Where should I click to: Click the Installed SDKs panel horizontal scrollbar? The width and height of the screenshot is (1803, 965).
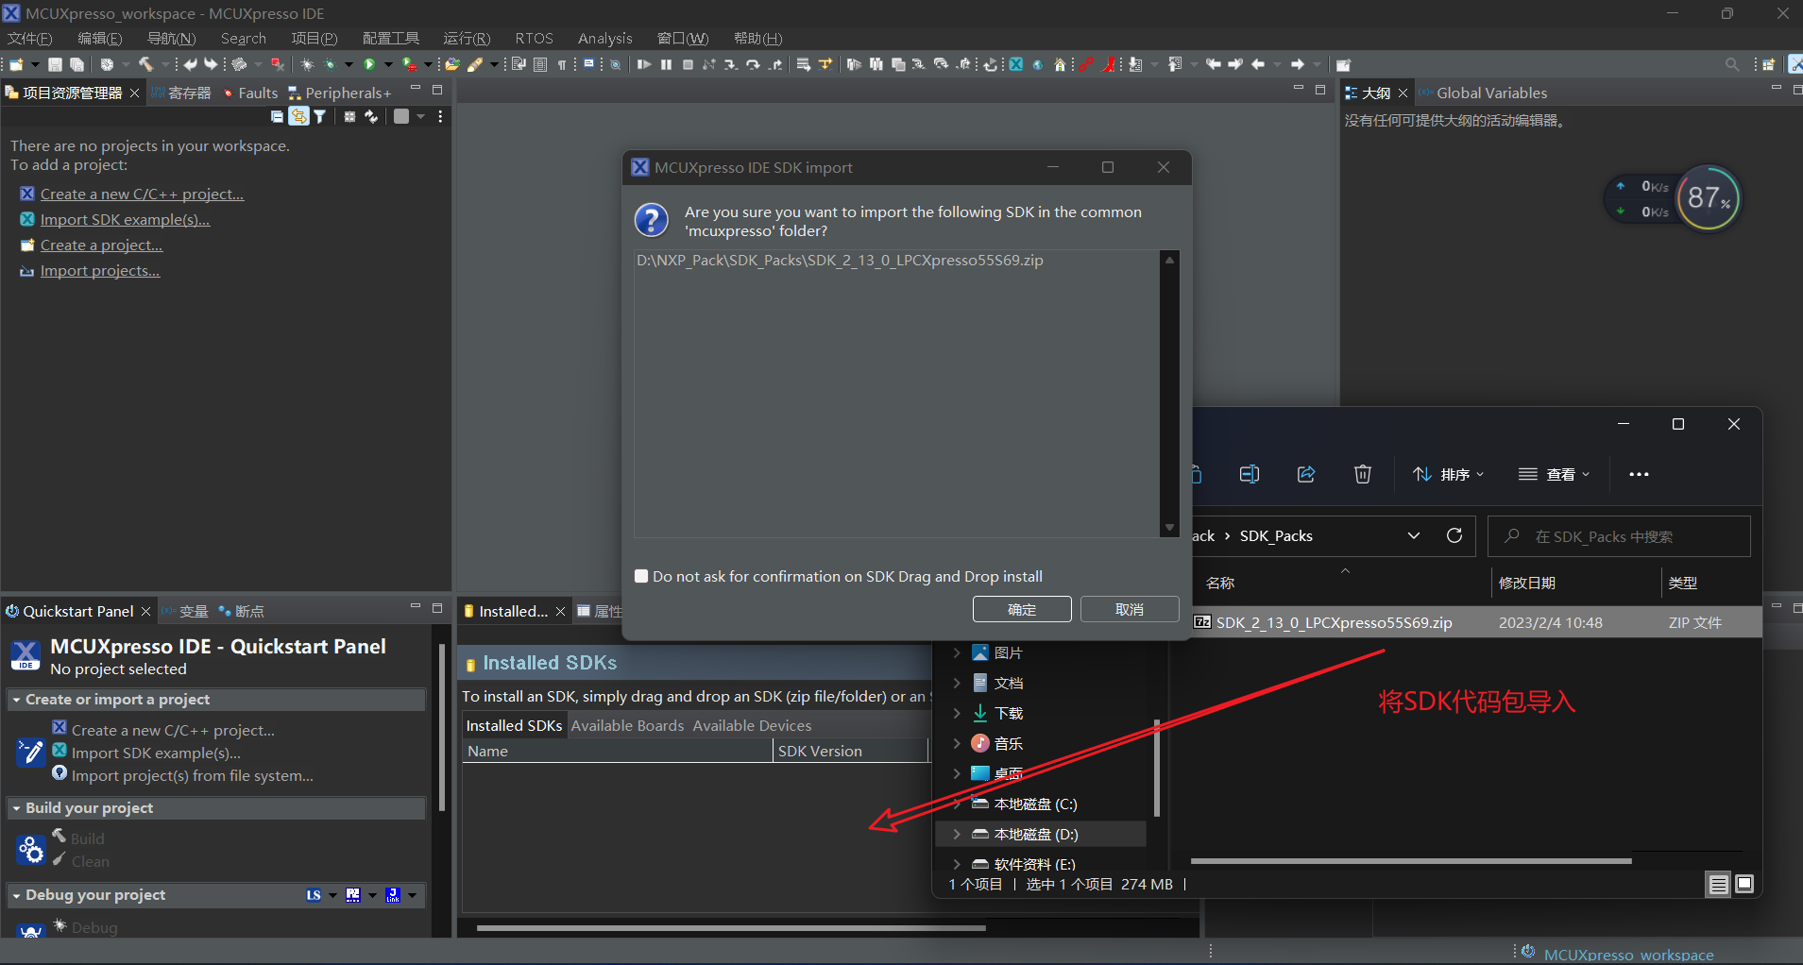731,928
